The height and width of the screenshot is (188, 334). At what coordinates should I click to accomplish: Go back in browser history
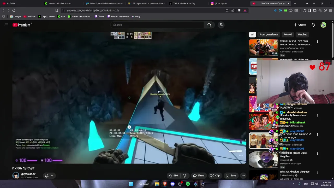tap(3, 10)
